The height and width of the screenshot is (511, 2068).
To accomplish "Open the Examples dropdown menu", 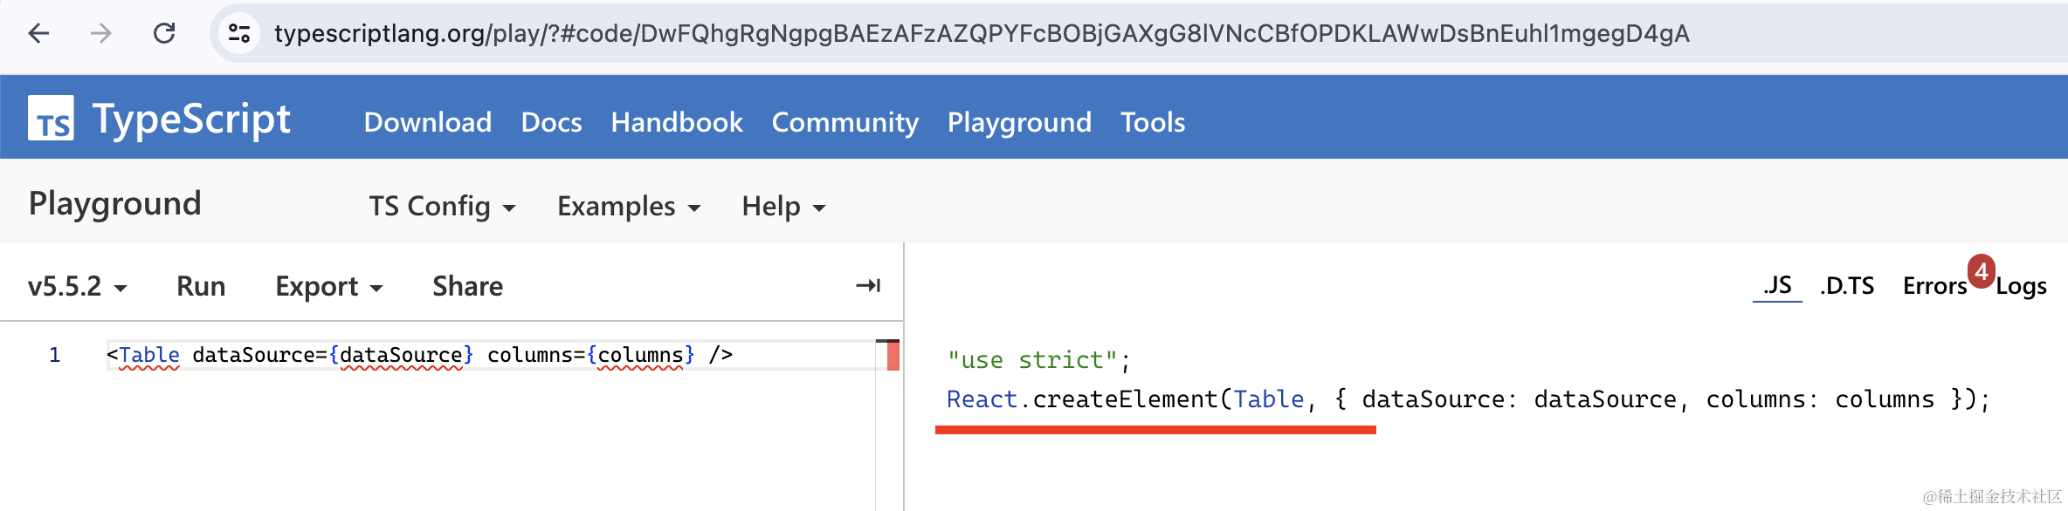I will tap(629, 206).
